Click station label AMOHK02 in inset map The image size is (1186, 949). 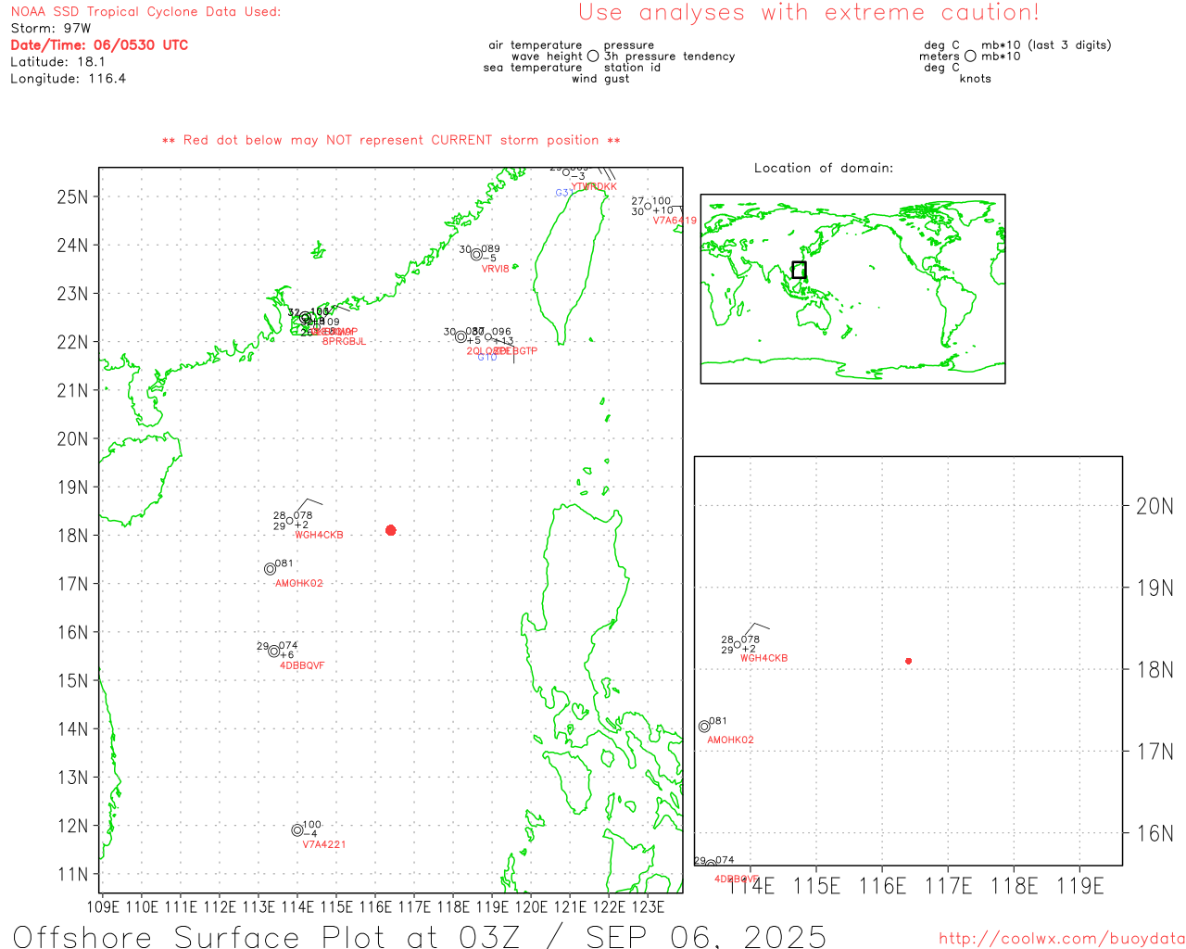(x=730, y=740)
